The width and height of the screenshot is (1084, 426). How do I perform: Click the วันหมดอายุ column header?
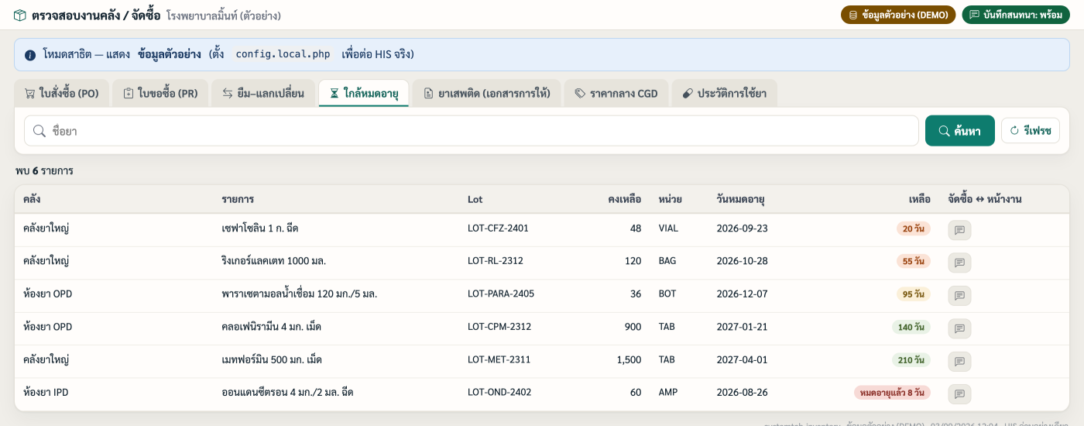click(741, 200)
